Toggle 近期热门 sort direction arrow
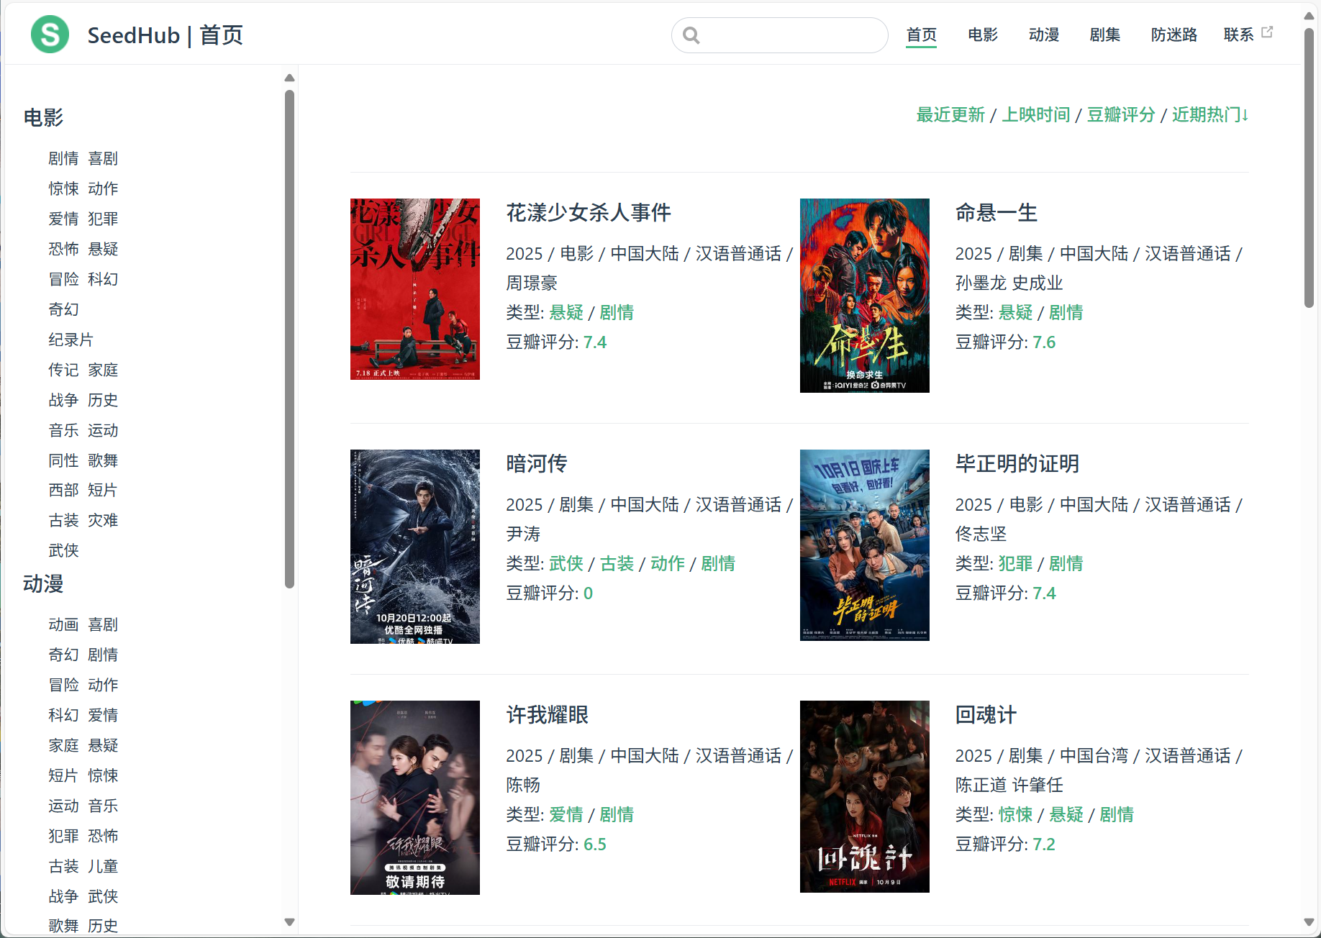The width and height of the screenshot is (1321, 938). click(1245, 114)
